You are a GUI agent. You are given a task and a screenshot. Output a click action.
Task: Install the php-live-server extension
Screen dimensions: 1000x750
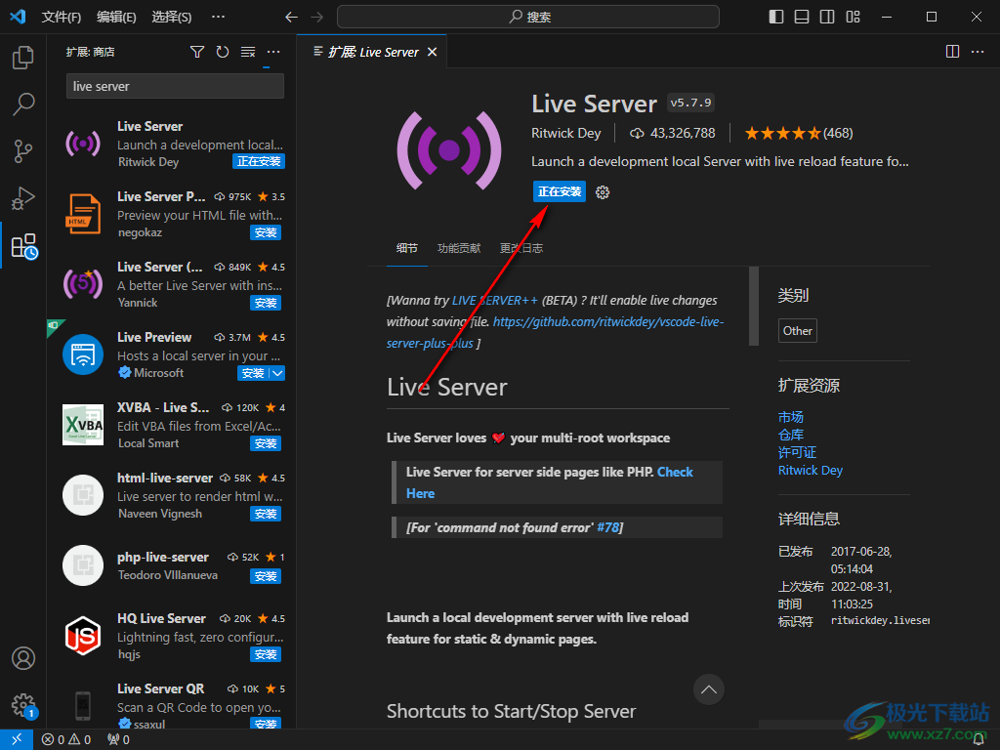tap(266, 576)
